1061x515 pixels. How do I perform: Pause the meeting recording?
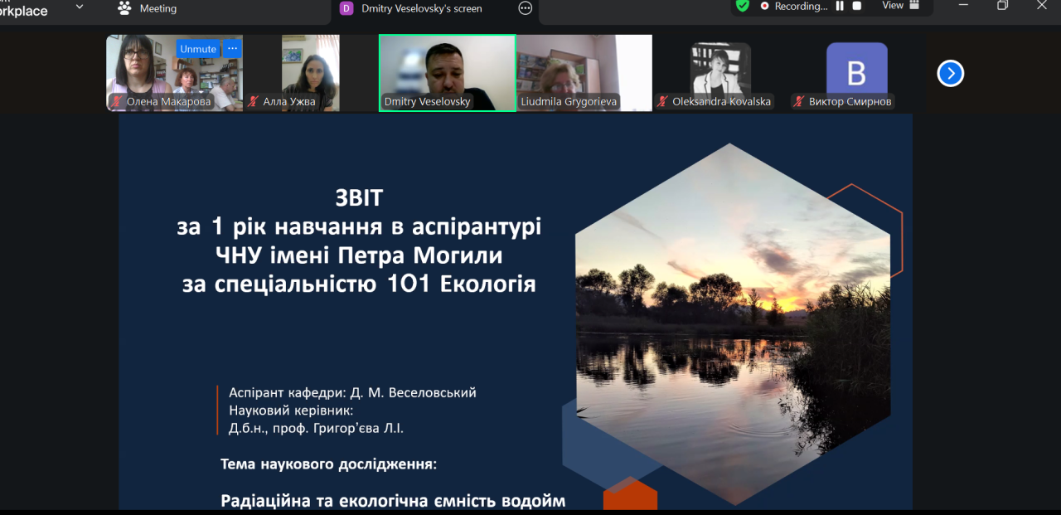point(840,6)
